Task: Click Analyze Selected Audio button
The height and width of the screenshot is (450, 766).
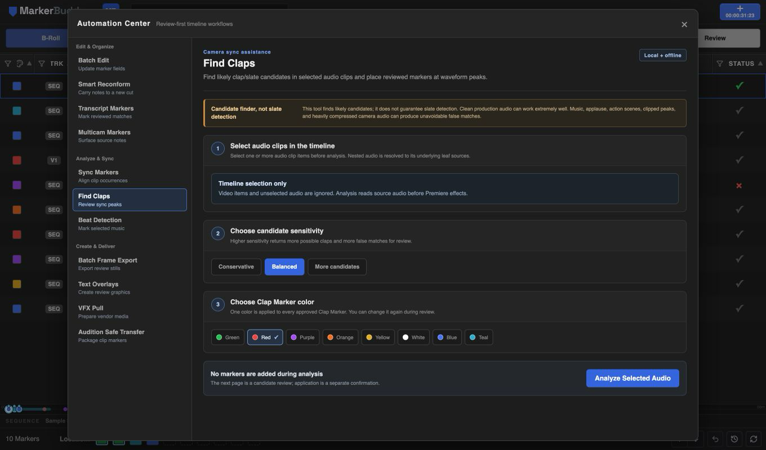Action: tap(633, 378)
